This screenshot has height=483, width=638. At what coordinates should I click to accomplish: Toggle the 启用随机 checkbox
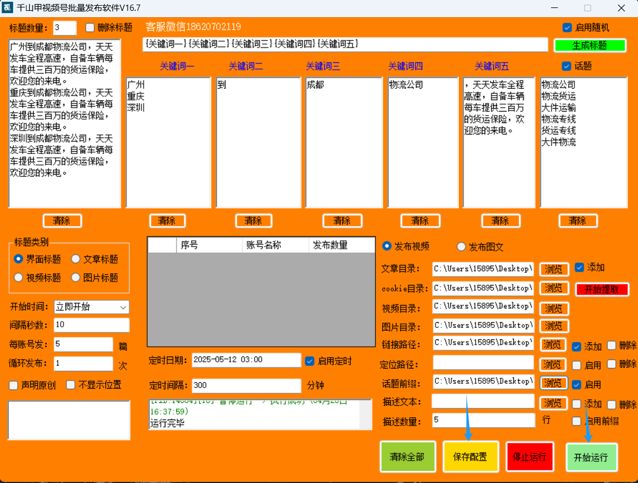(568, 27)
